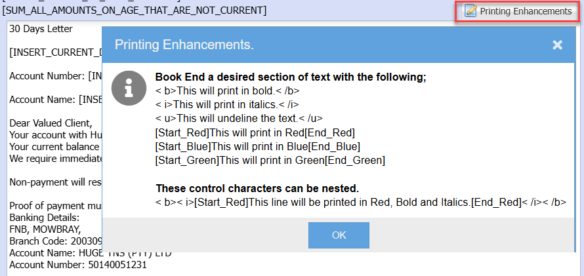
Task: Open Printing Enhancements via its text label
Action: coord(525,11)
